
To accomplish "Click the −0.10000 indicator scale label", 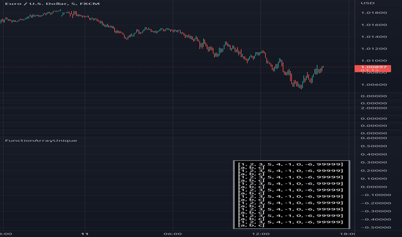I will coord(376,195).
